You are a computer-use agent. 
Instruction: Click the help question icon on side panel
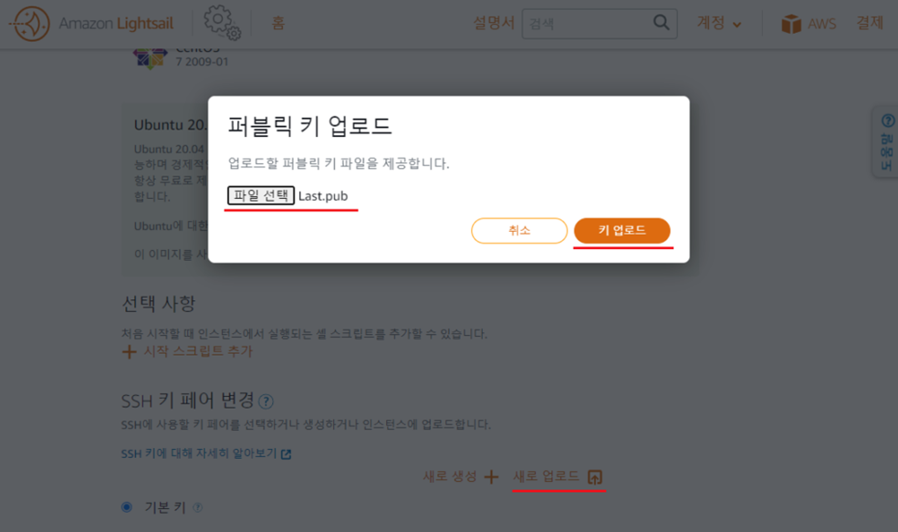click(x=888, y=120)
